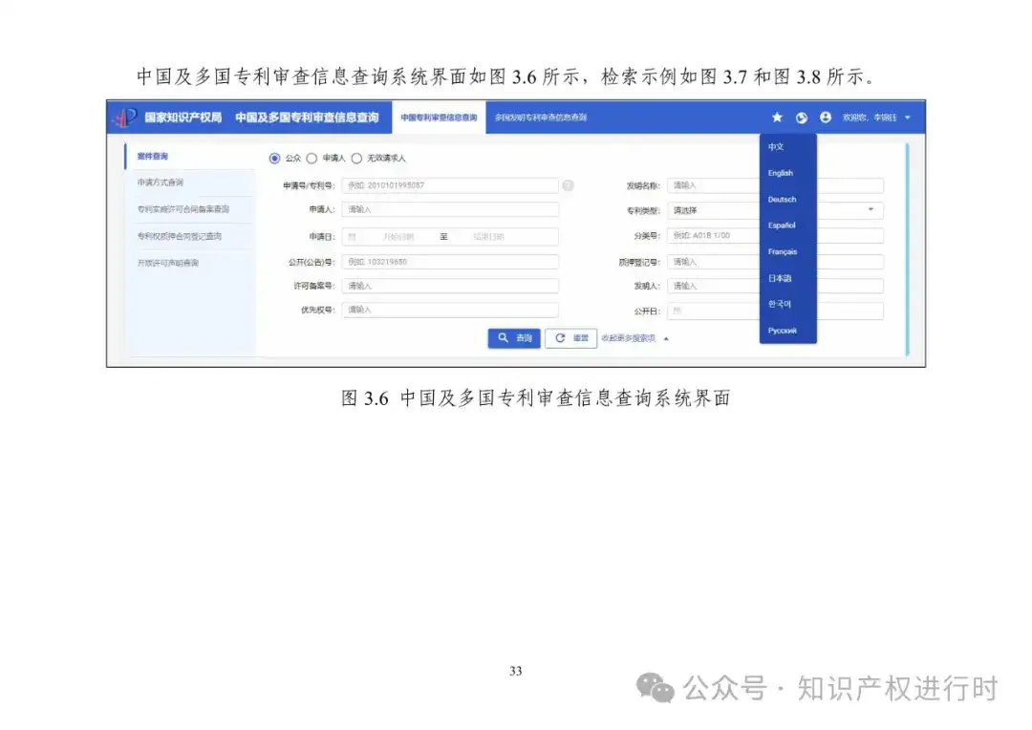Viewport: 1032px width, 730px height.
Task: Click the 优先权号 input field
Action: tap(450, 310)
